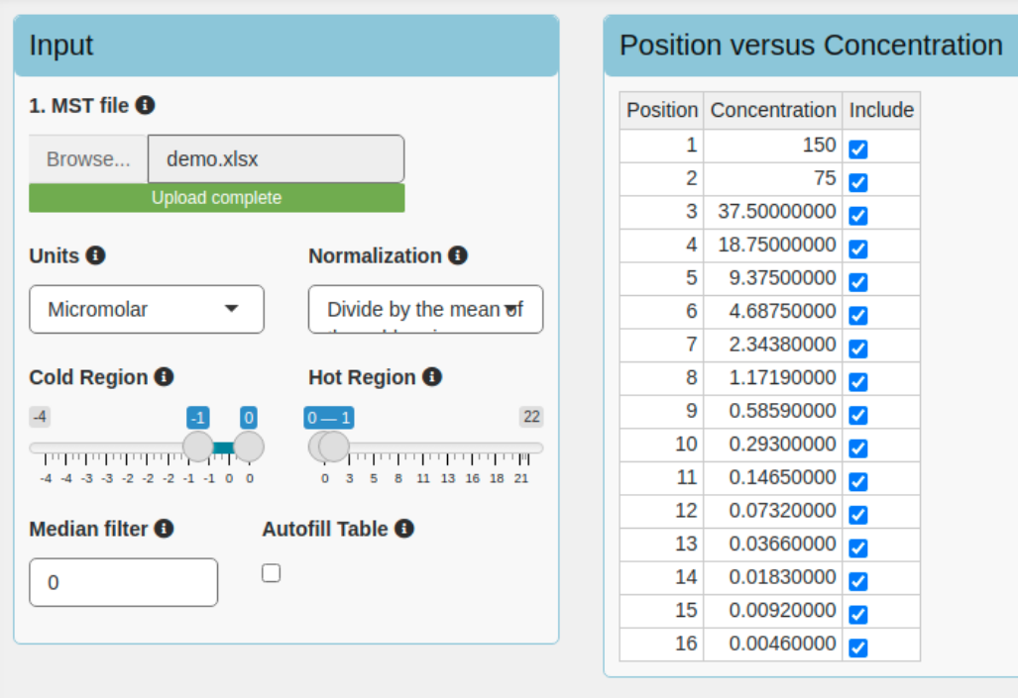
Task: Click the Median filter input box
Action: pos(123,582)
